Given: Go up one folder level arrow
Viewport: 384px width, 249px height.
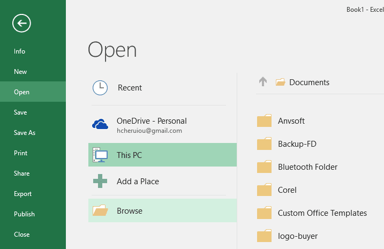Looking at the screenshot, I should pos(262,82).
